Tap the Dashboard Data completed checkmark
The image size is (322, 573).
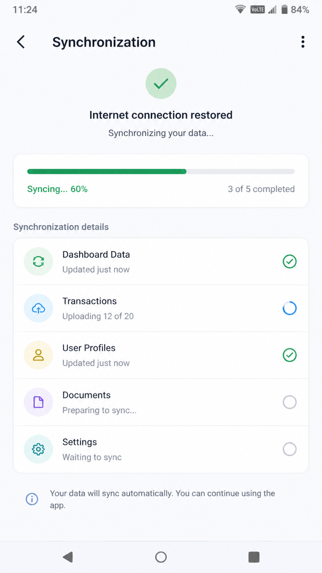[290, 261]
